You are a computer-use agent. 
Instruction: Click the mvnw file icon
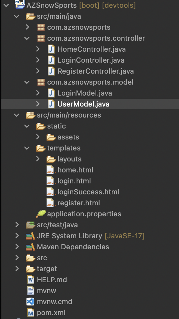click(31, 291)
